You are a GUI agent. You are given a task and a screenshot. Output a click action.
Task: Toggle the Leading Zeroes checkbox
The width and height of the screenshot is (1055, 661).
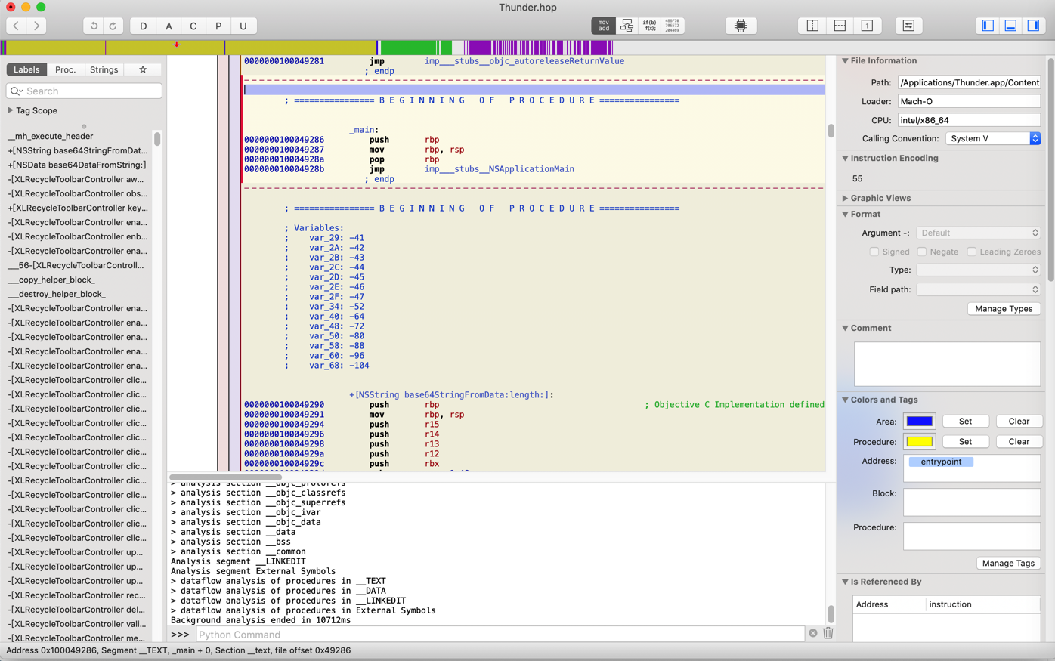pyautogui.click(x=972, y=252)
